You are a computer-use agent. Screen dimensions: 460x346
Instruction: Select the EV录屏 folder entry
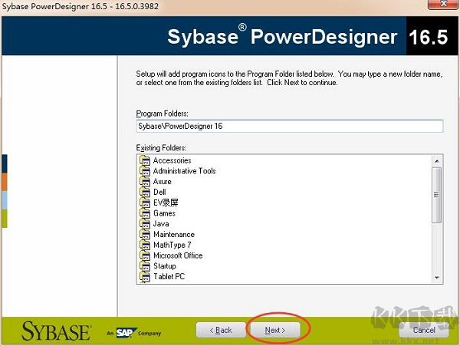166,203
